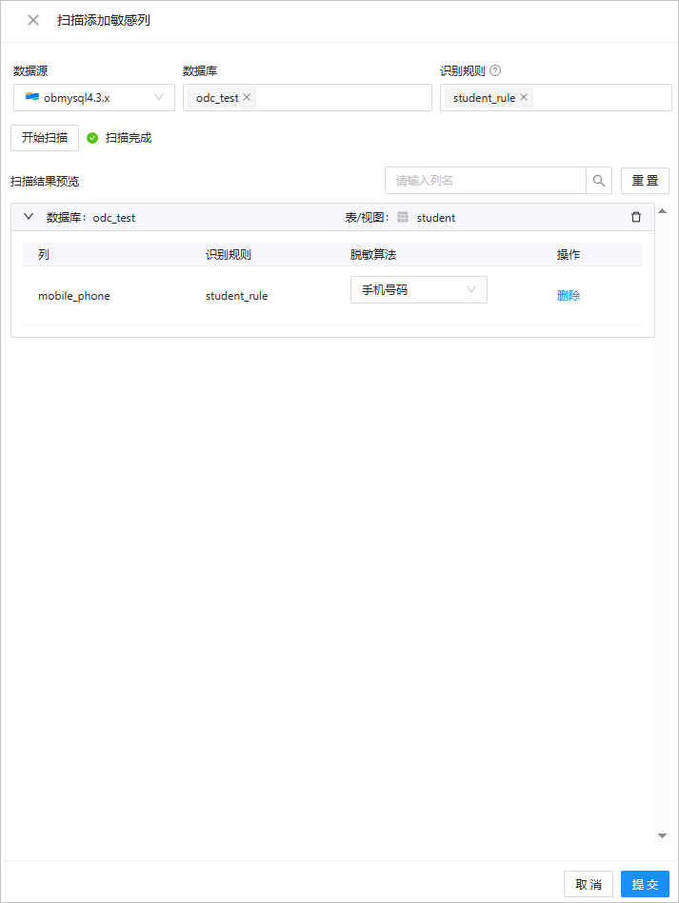Open the 手机号码 masking algorithm dropdown
This screenshot has width=679, height=903.
point(419,289)
